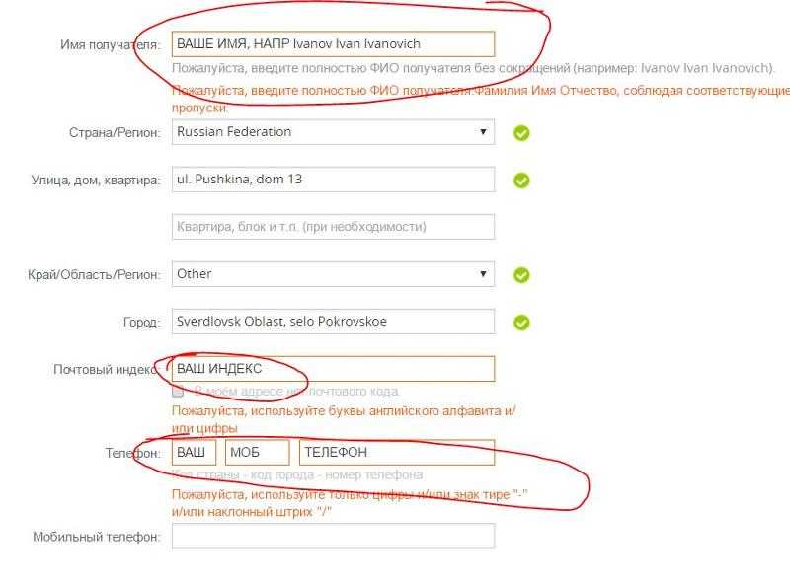
Task: Focus the recipient name field
Action: (333, 43)
